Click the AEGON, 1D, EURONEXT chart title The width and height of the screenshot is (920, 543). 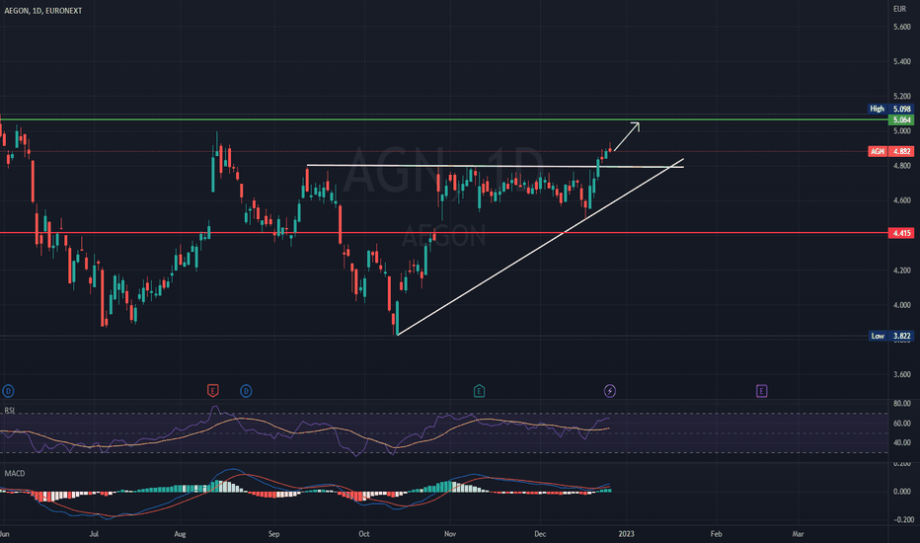[x=42, y=11]
